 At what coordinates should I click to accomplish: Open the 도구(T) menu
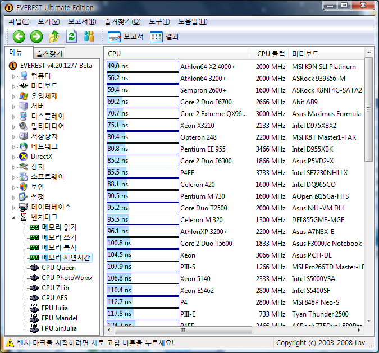pyautogui.click(x=159, y=21)
